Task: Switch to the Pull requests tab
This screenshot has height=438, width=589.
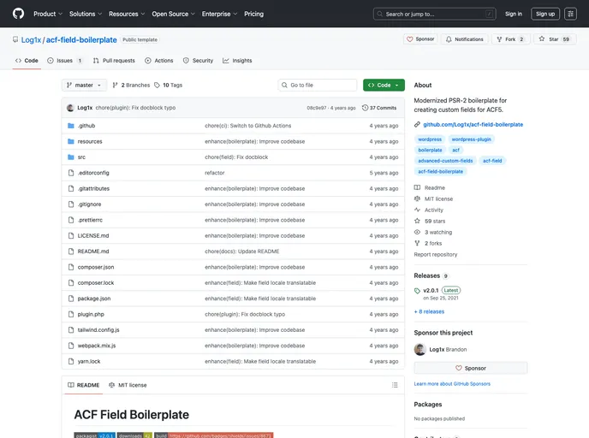Action: coord(114,61)
